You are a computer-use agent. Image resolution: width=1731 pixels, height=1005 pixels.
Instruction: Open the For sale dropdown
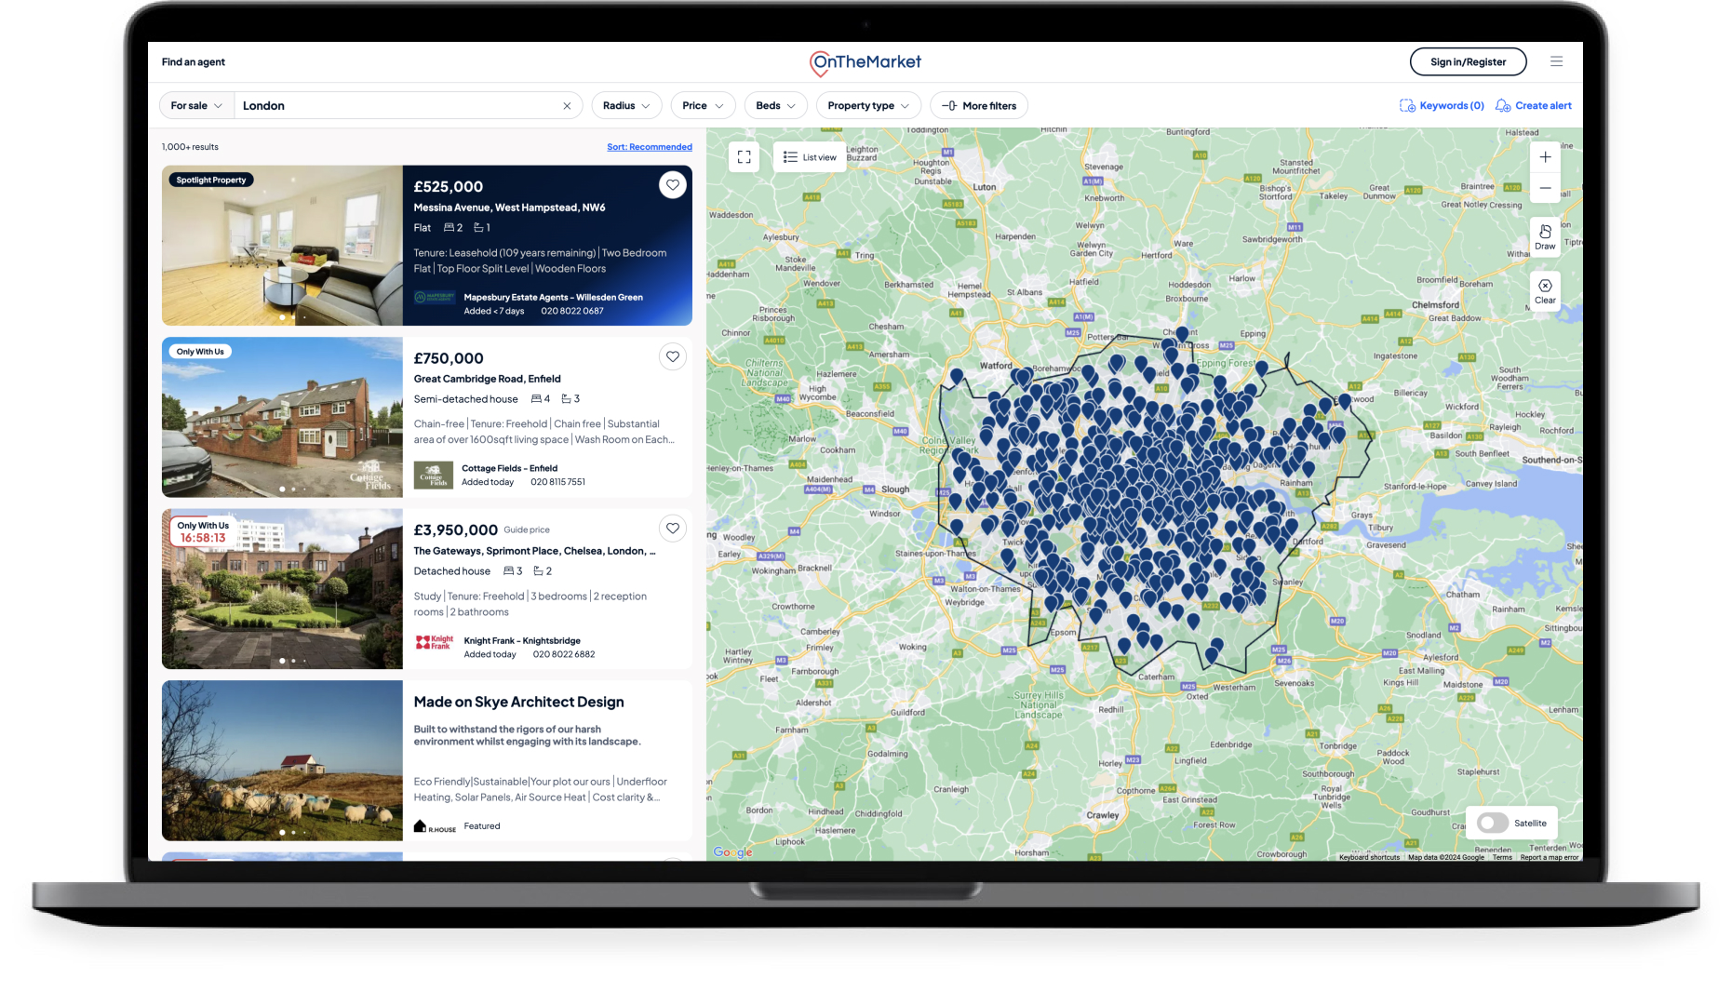pos(196,106)
